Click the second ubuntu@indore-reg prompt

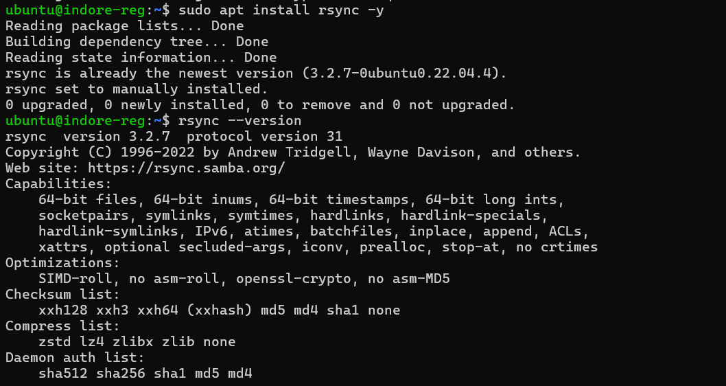click(x=78, y=121)
